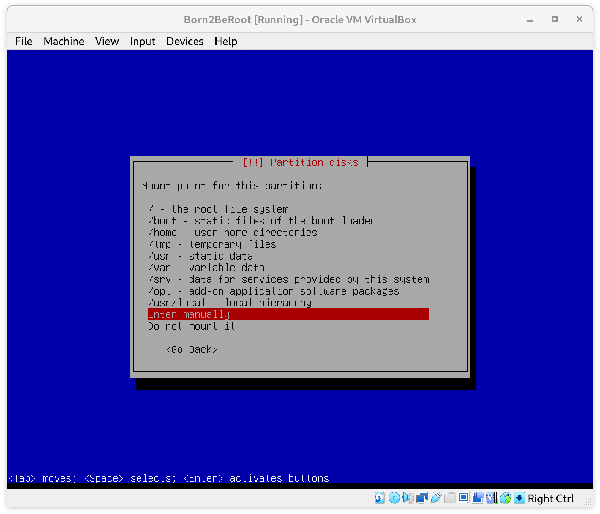The width and height of the screenshot is (600, 514).
Task: Open the Machine menu
Action: pyautogui.click(x=64, y=41)
